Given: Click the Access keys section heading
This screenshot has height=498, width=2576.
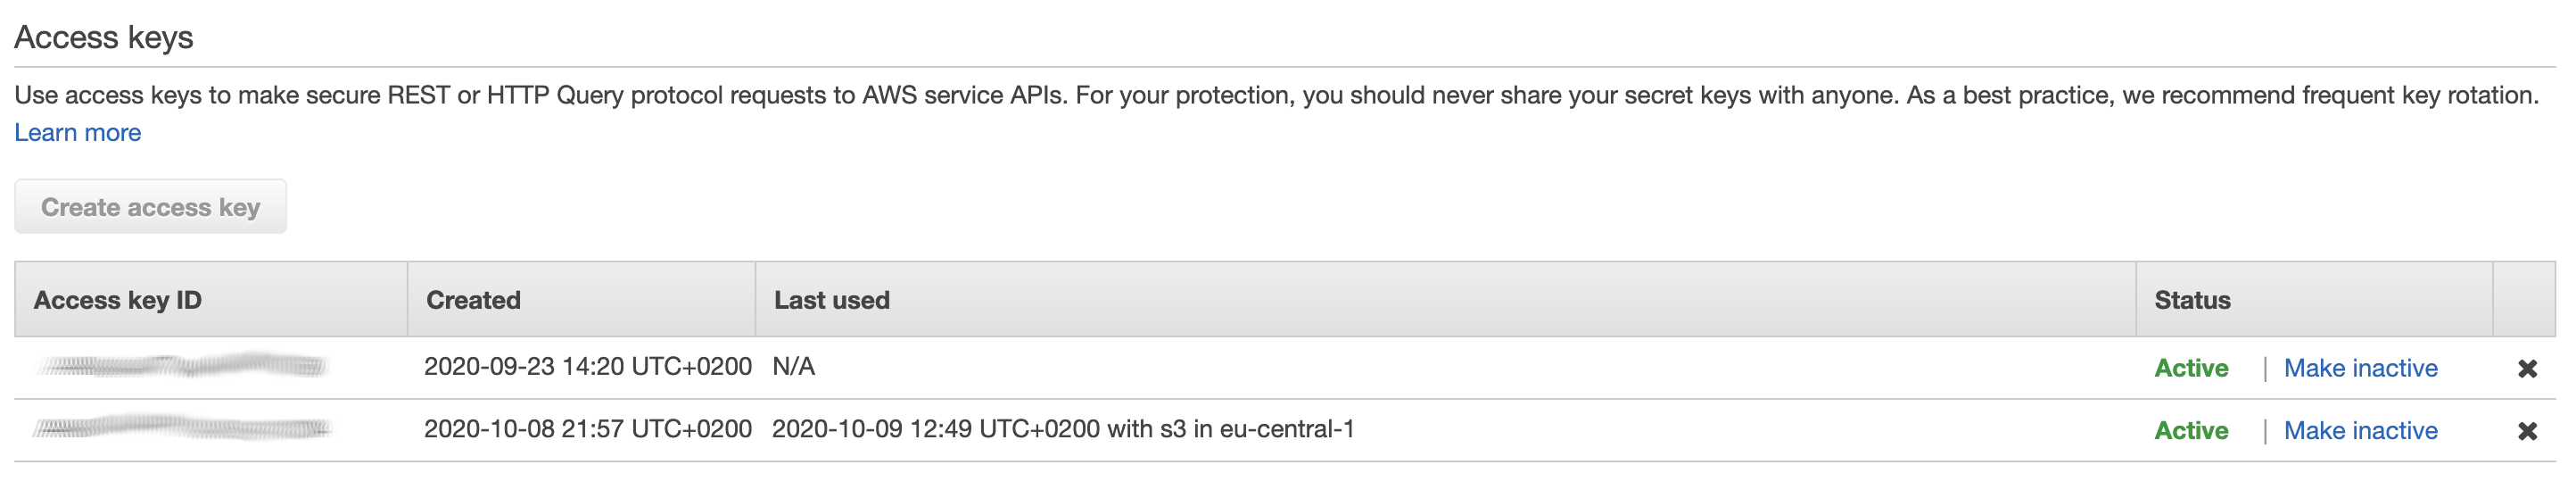Looking at the screenshot, I should tap(104, 37).
